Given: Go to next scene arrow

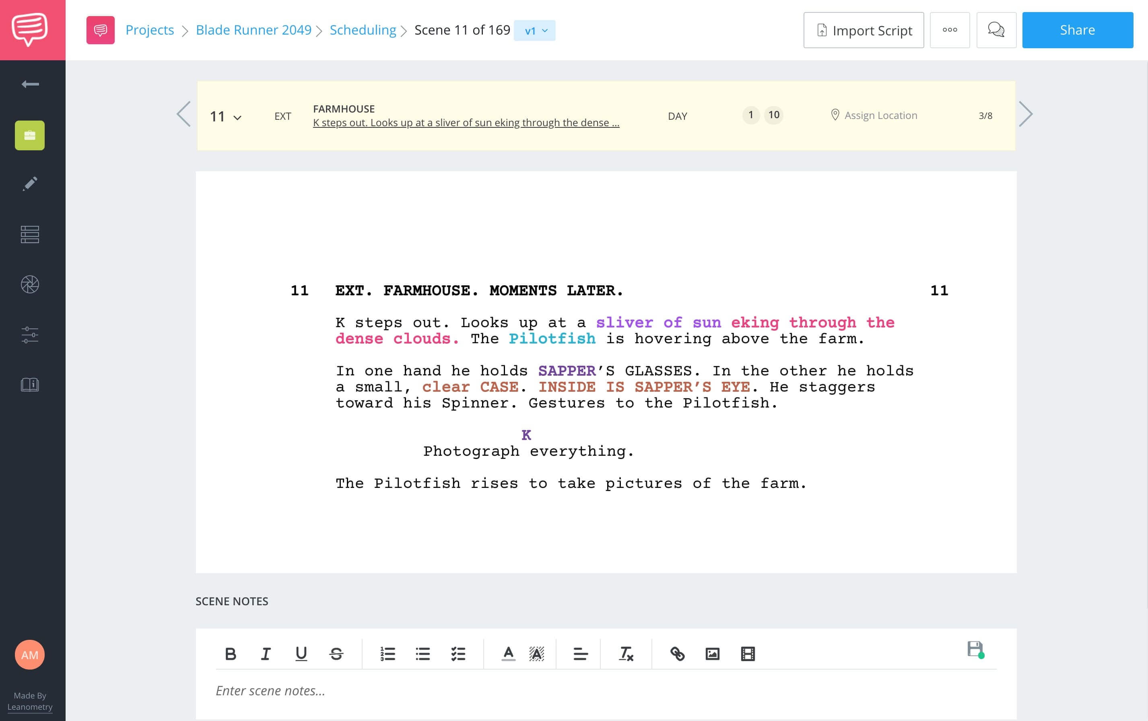Looking at the screenshot, I should 1026,114.
